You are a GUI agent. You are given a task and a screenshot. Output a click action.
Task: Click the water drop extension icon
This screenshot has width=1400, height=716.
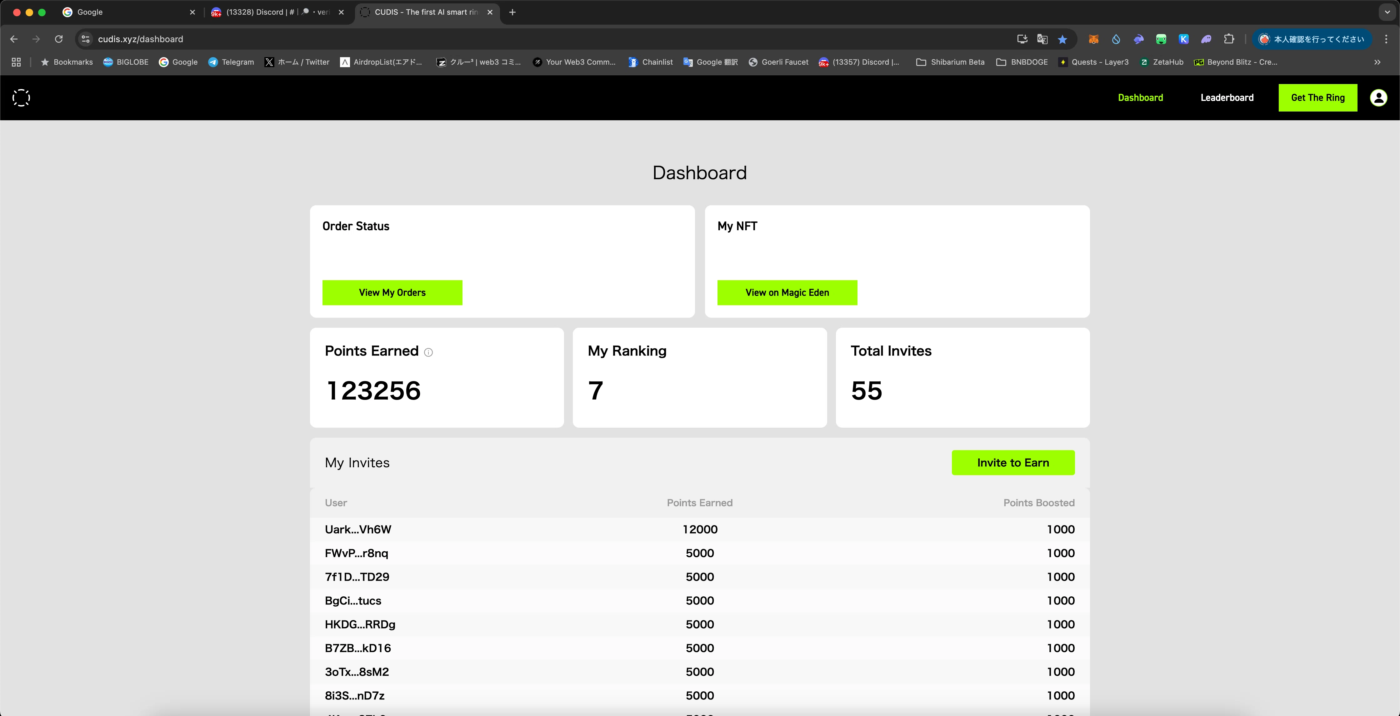[1116, 39]
